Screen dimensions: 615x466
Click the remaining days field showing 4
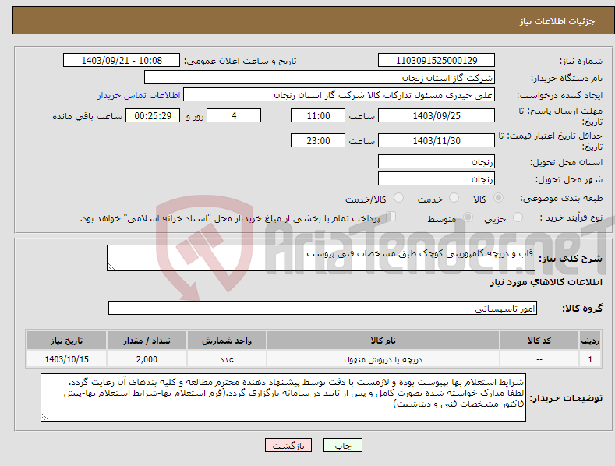coord(234,115)
